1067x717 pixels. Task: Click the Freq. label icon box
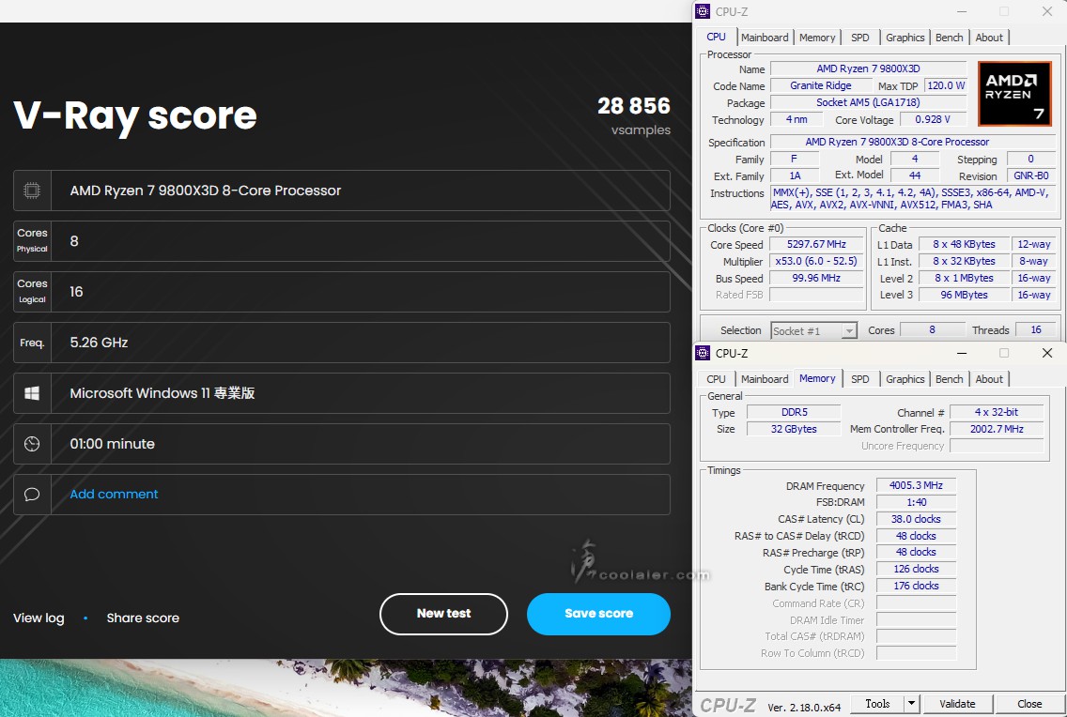click(32, 343)
